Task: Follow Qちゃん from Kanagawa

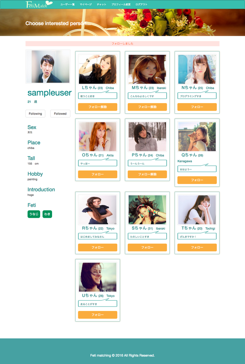Action: (197, 180)
